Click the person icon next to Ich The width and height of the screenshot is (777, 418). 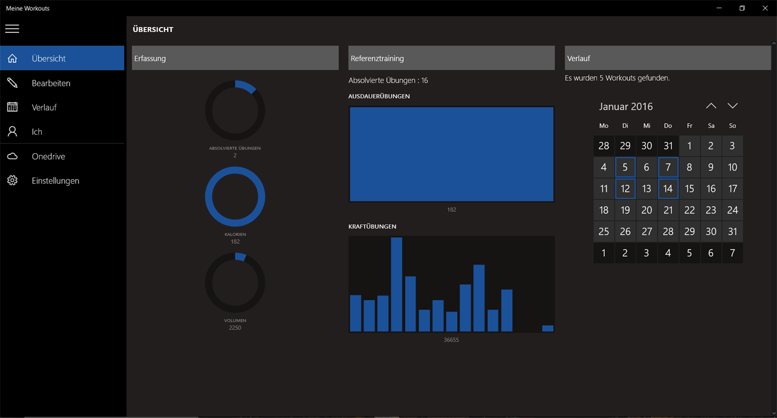coord(12,132)
